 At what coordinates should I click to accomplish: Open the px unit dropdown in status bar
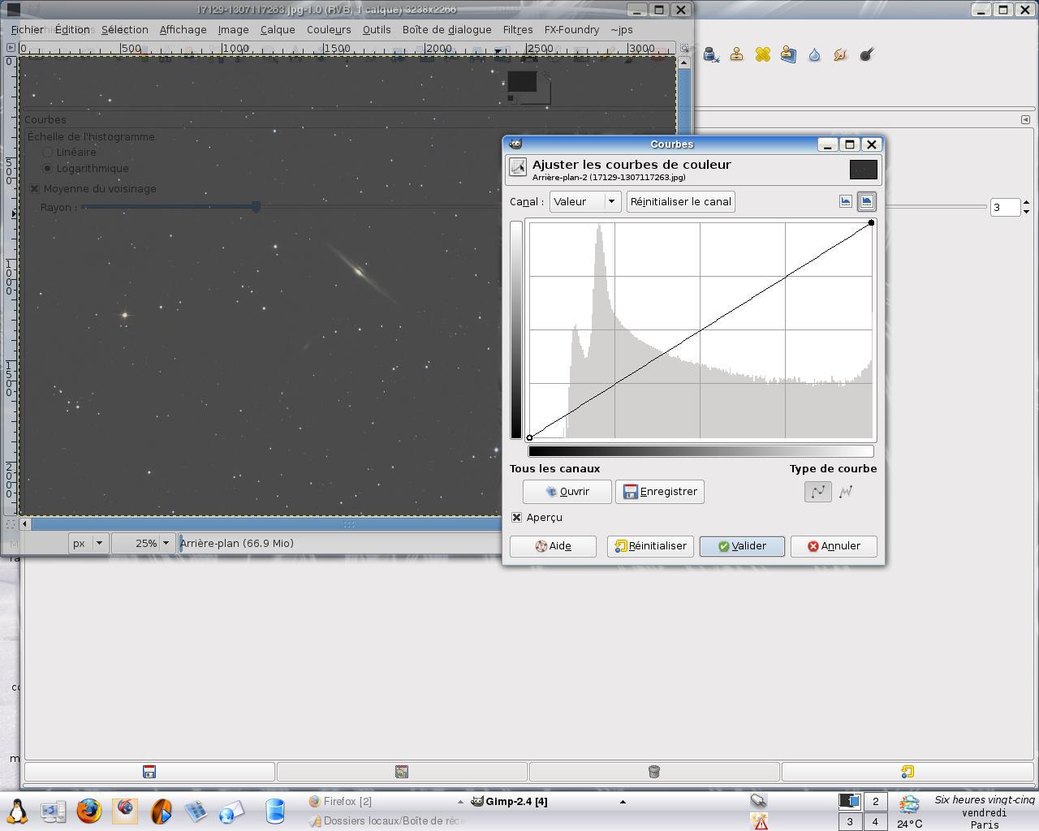88,543
